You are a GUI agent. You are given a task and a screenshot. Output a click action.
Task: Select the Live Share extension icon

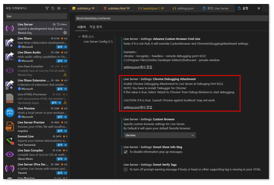coord(10,42)
